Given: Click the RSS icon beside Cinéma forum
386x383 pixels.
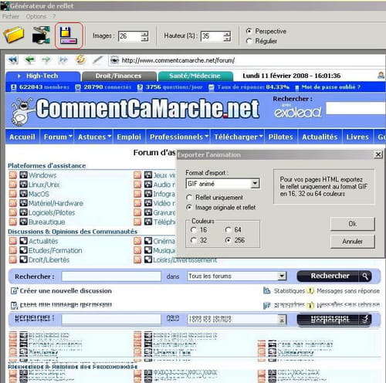Looking at the screenshot, I should coord(137,241).
